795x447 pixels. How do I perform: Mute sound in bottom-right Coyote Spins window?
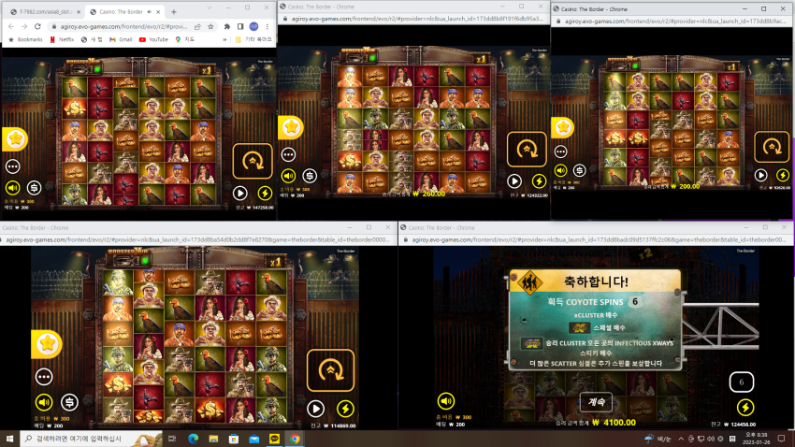pos(445,401)
